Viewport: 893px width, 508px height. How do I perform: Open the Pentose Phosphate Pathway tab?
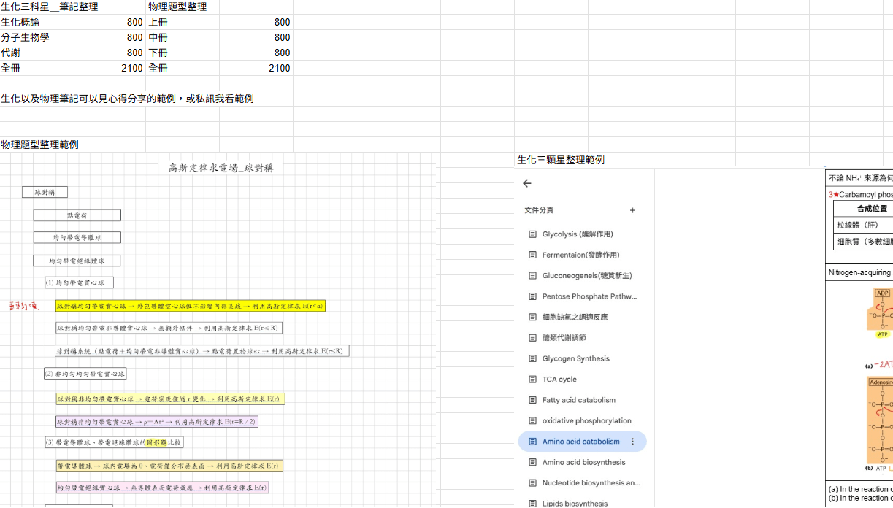click(x=582, y=296)
